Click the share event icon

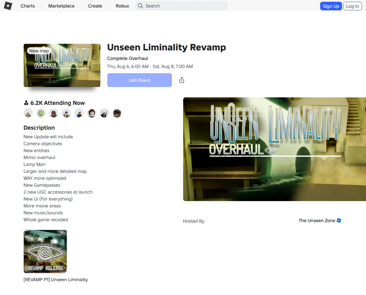coord(182,80)
